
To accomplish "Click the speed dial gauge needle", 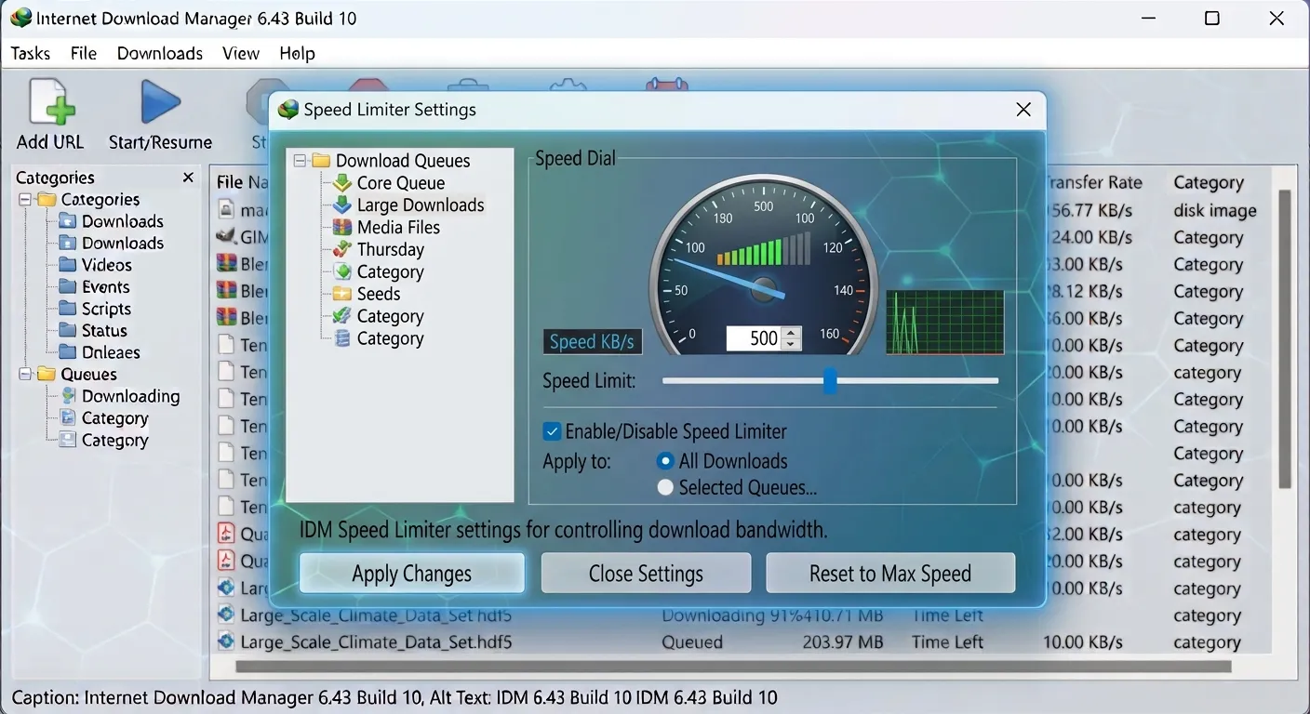I will pos(729,278).
